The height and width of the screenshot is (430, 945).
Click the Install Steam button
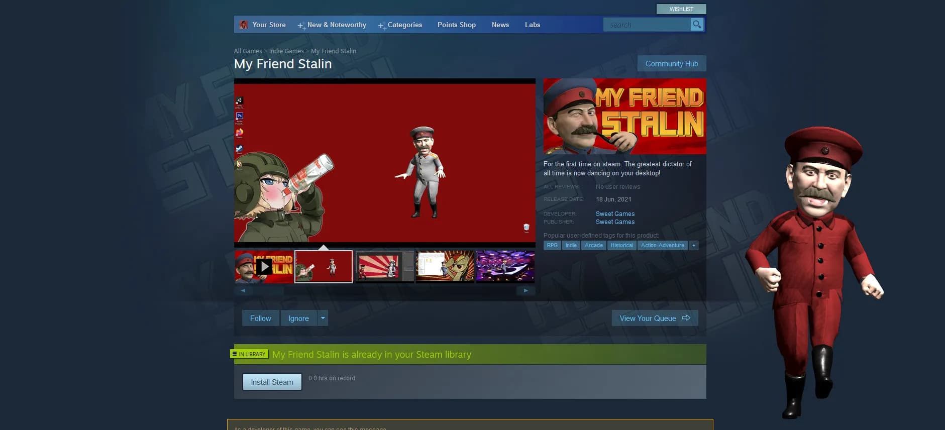(272, 382)
